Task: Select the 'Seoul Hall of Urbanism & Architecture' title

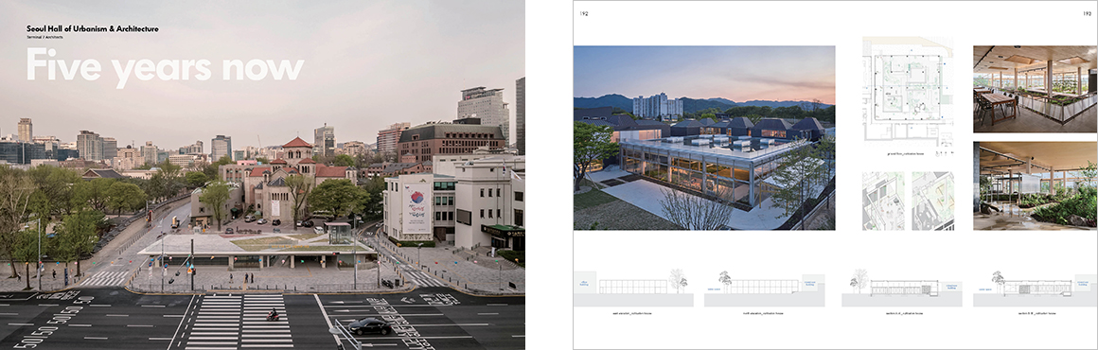Action: coord(93,28)
